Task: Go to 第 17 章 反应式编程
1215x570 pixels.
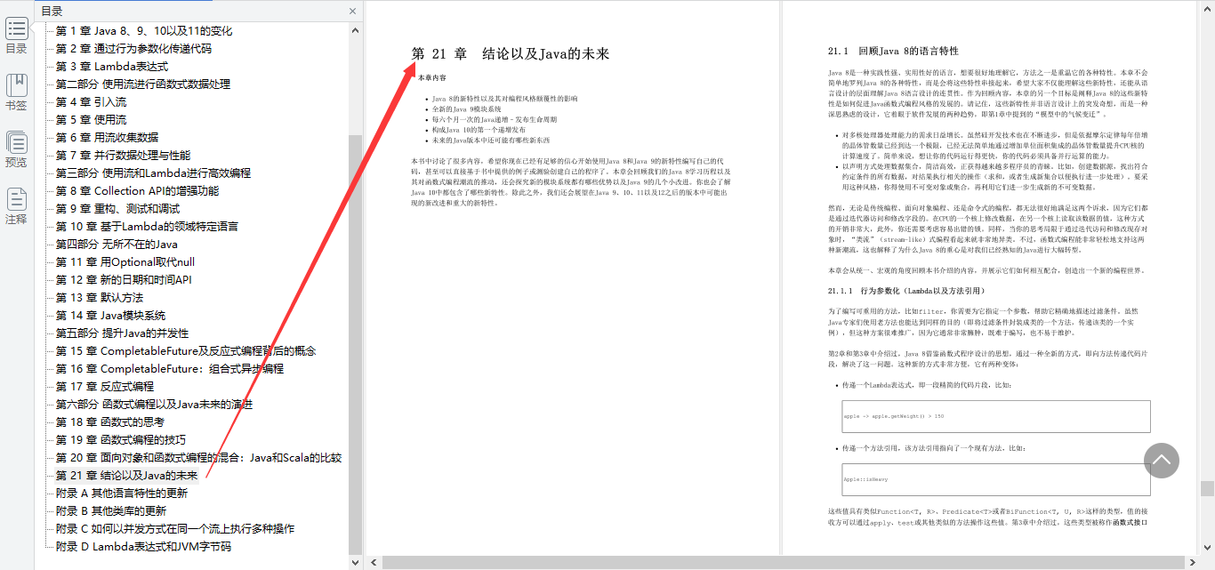Action: point(105,387)
